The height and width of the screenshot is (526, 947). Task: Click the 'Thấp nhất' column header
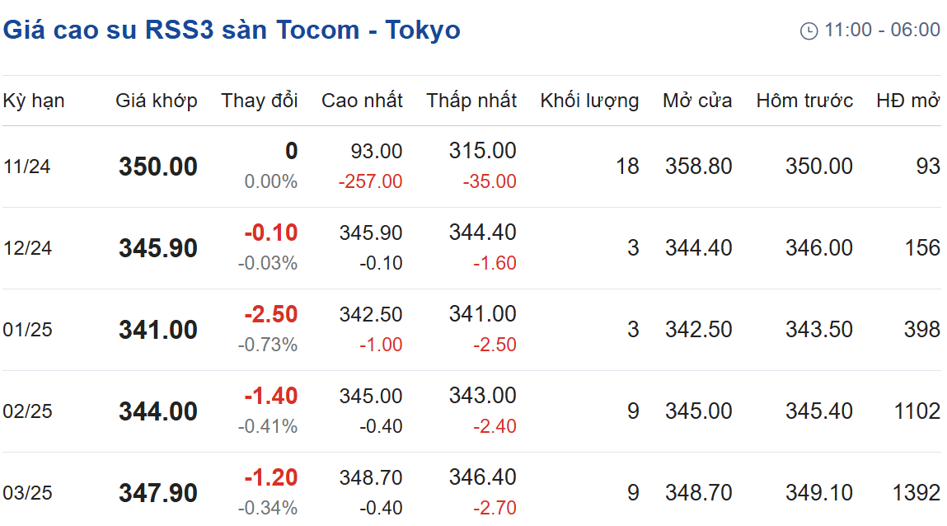[x=471, y=101]
